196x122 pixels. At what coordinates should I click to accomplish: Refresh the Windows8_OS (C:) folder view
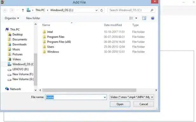(x=102, y=10)
